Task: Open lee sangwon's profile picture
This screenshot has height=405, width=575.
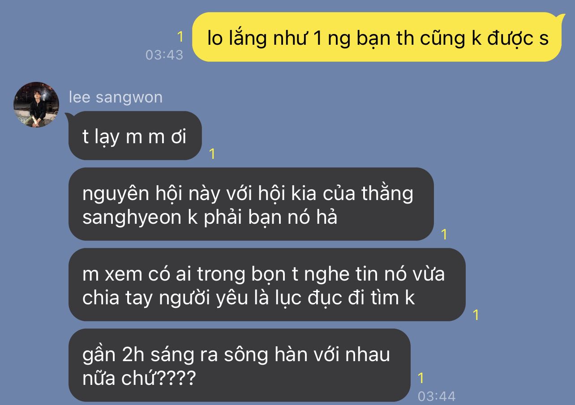Action: click(36, 105)
